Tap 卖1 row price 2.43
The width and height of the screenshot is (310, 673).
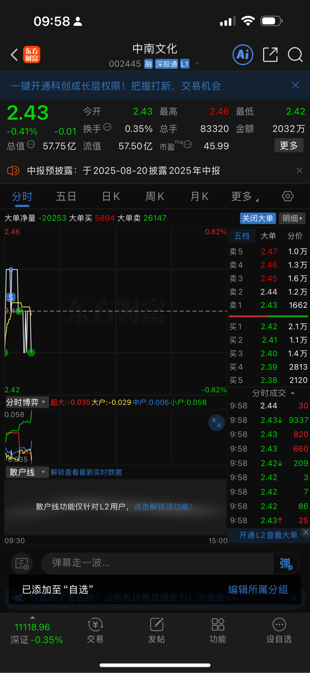coord(269,305)
